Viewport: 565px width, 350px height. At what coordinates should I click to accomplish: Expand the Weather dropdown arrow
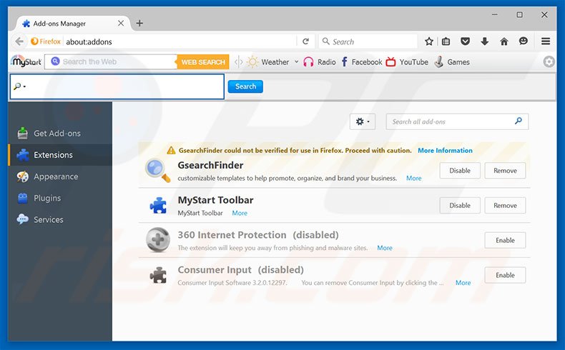296,62
